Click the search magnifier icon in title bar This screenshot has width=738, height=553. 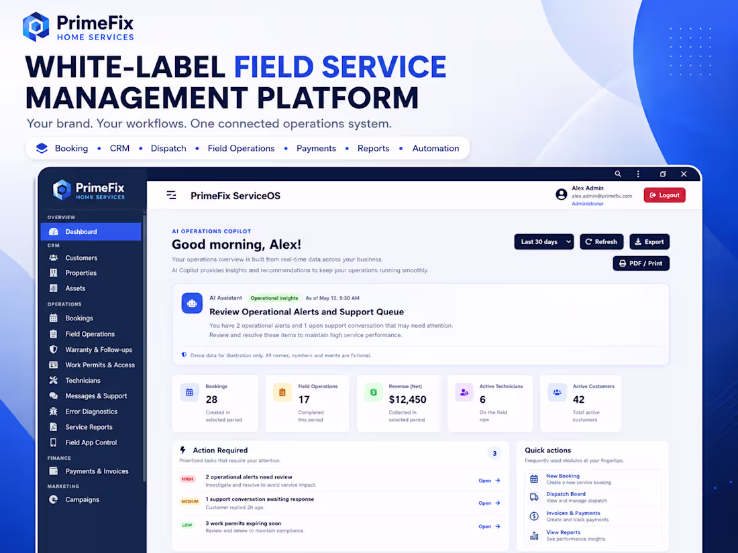617,174
